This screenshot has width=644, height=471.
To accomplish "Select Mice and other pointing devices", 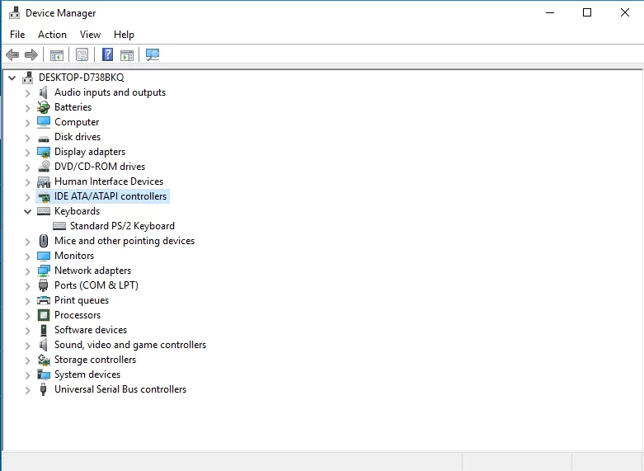I will pyautogui.click(x=124, y=241).
